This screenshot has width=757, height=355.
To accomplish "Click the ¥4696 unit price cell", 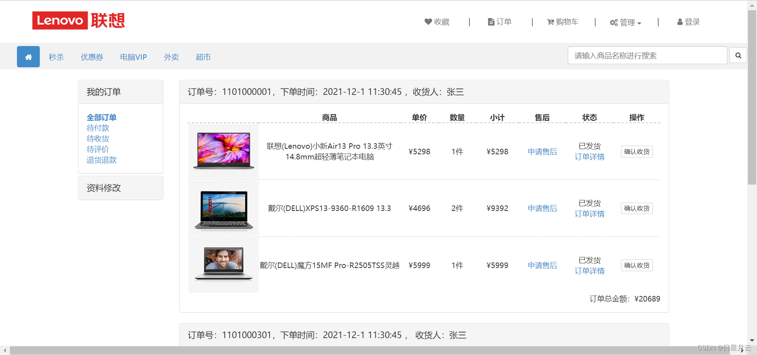I will [x=419, y=208].
